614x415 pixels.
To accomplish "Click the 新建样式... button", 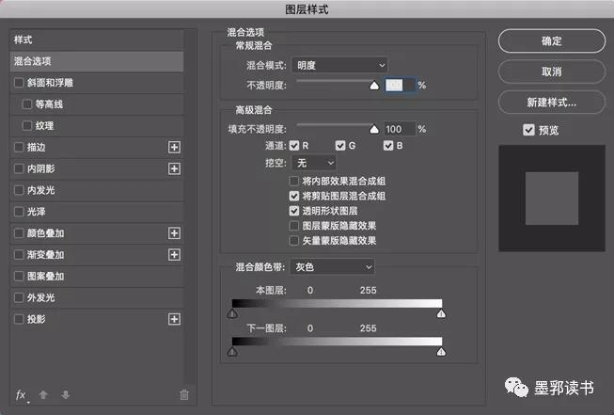I will [x=552, y=103].
